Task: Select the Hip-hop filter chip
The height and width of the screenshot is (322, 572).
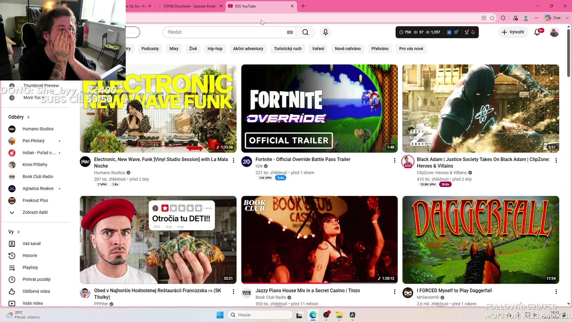Action: 215,49
